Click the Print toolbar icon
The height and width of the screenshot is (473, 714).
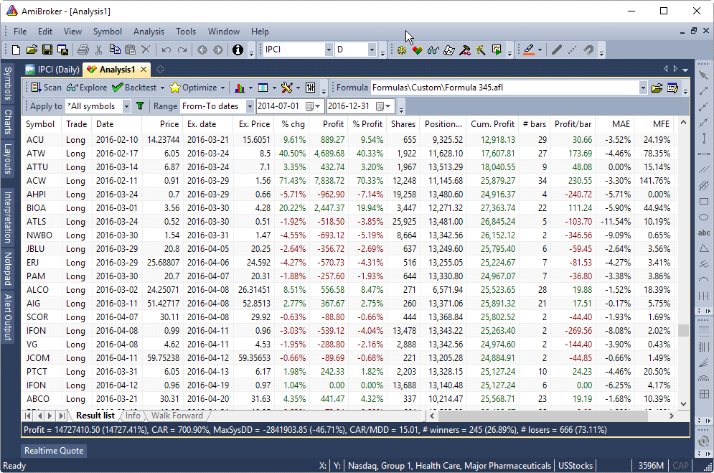[84, 49]
